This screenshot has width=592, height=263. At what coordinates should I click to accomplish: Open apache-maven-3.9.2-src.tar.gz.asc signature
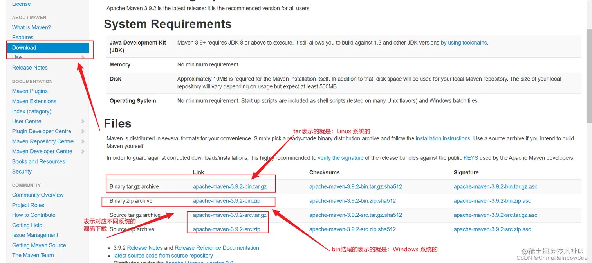tap(495, 215)
